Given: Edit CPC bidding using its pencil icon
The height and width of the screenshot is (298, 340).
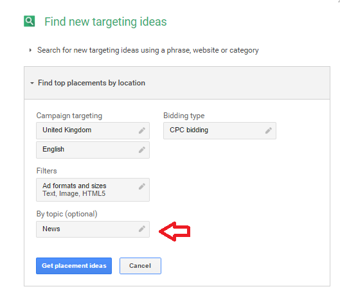Looking at the screenshot, I should pyautogui.click(x=269, y=130).
